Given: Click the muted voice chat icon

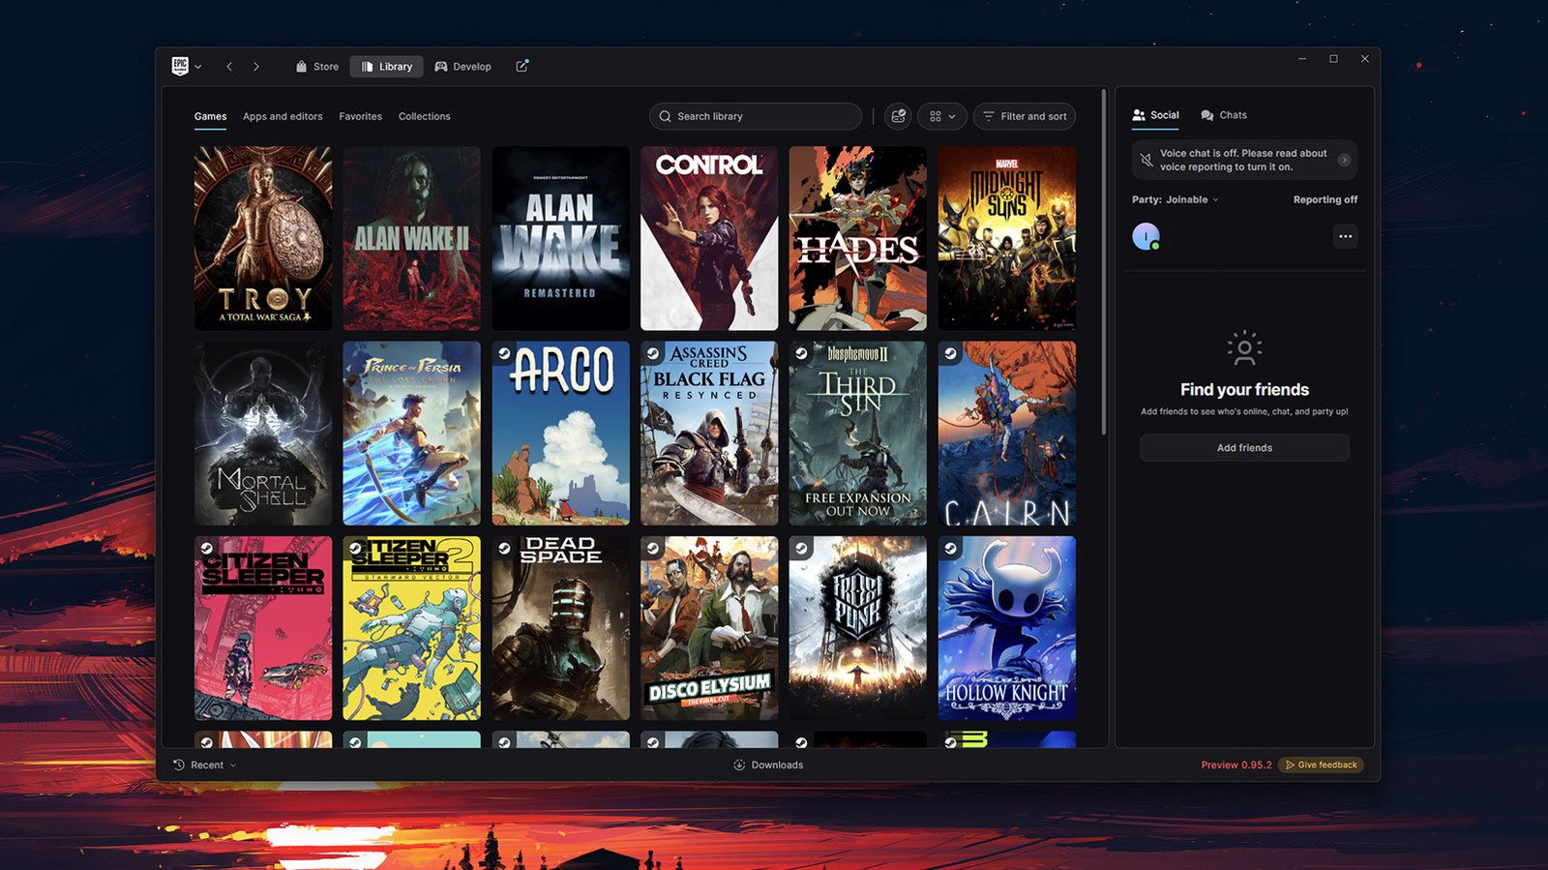Looking at the screenshot, I should coord(1146,160).
